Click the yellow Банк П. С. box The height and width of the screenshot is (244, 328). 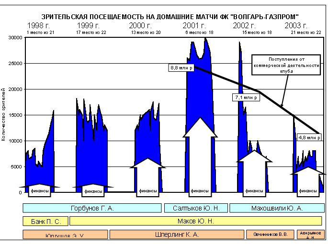[x=45, y=221]
